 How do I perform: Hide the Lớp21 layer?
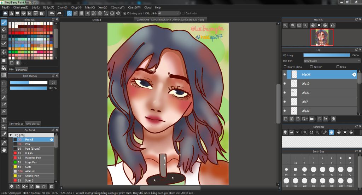(285, 92)
